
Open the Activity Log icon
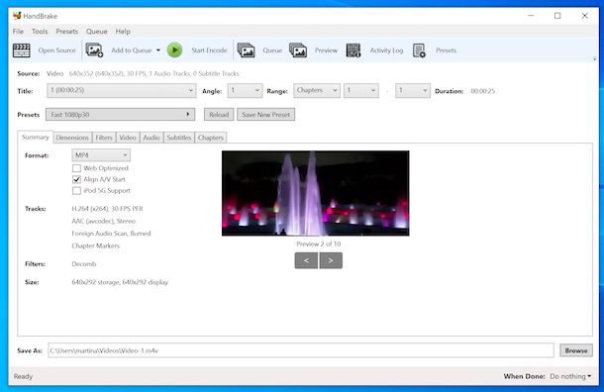[353, 50]
